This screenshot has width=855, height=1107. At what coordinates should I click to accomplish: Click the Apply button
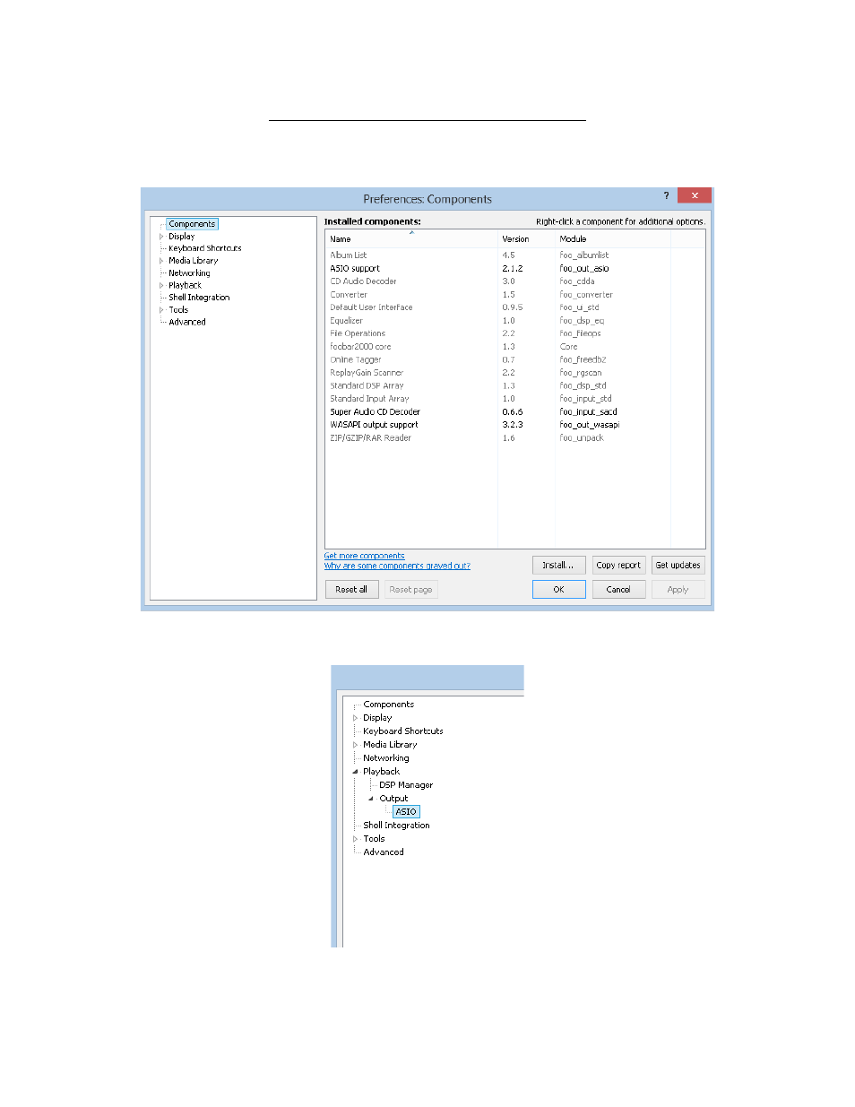click(x=678, y=590)
